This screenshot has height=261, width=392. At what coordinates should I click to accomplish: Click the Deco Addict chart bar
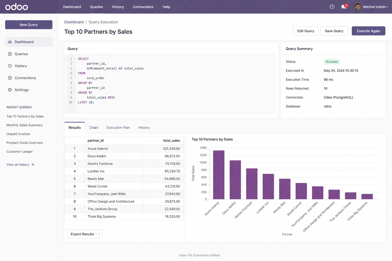pos(235,180)
